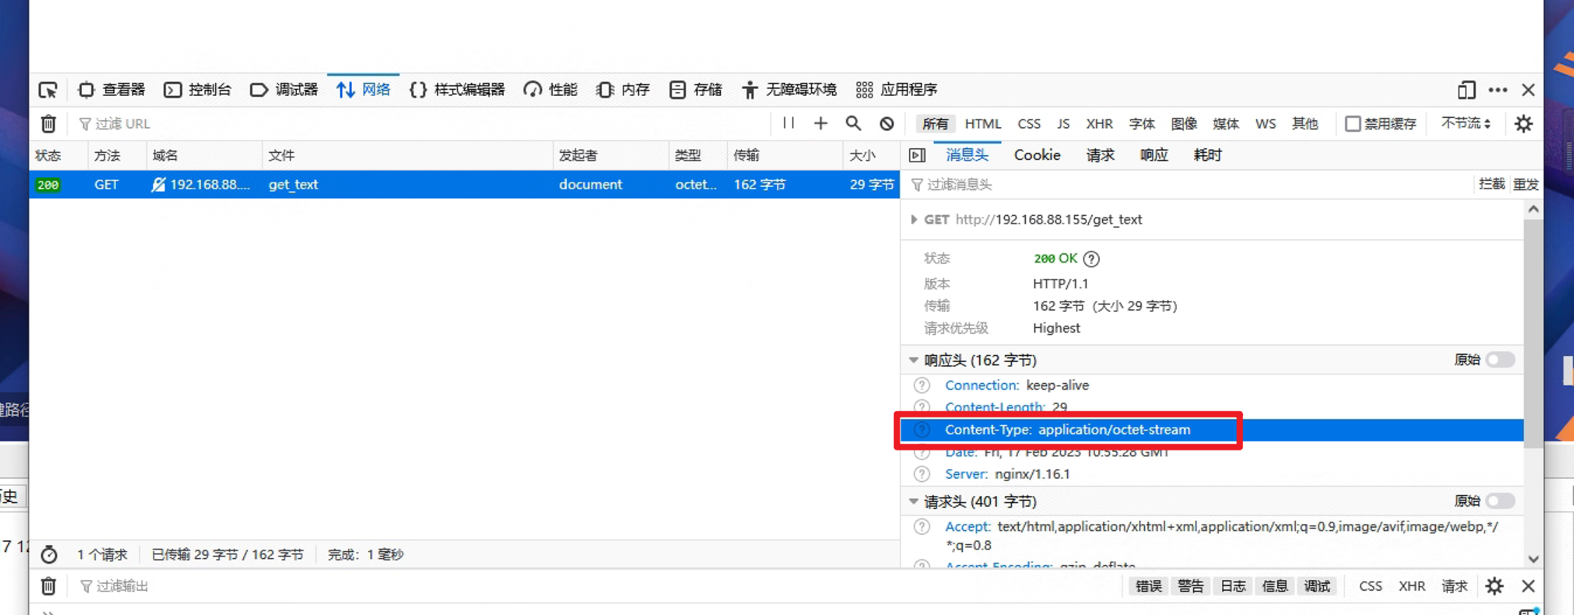Close the developer tools panel
Viewport: 1574px width, 615px height.
1528,90
